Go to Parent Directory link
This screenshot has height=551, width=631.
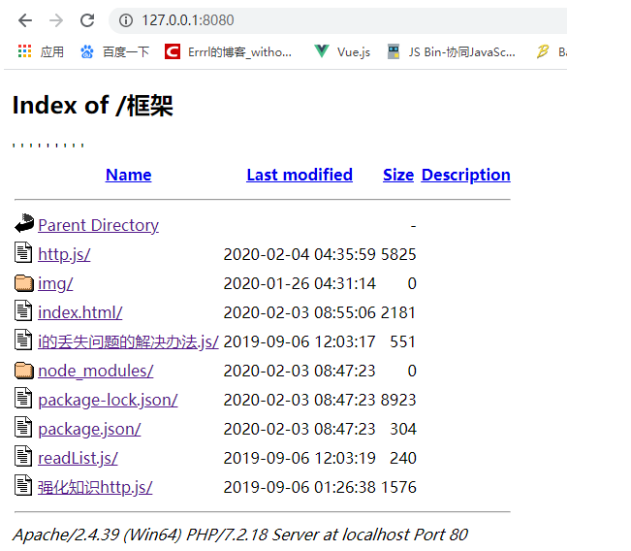click(98, 225)
